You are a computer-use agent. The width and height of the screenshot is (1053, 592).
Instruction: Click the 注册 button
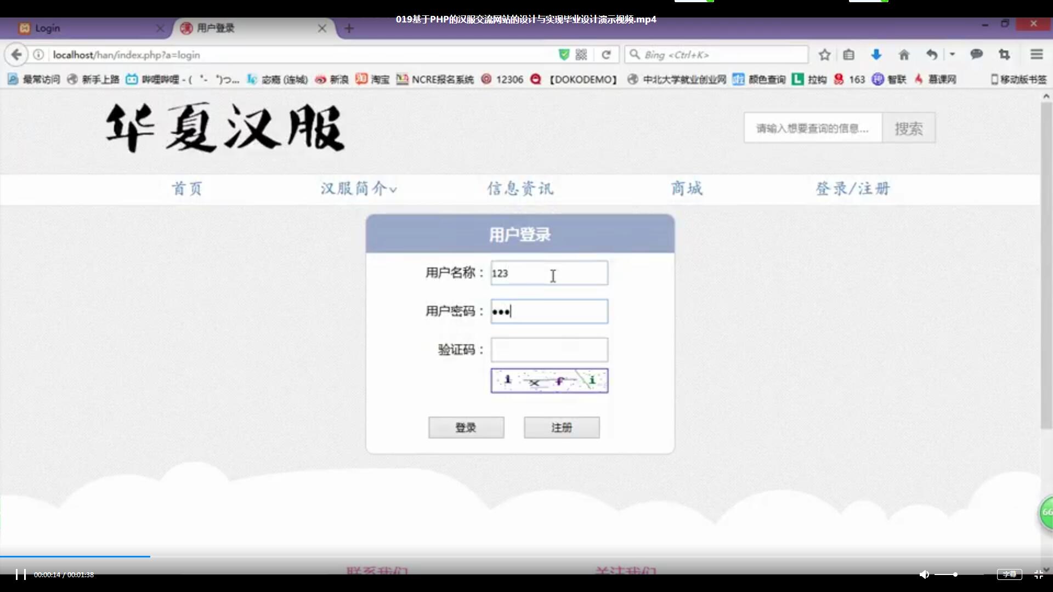pyautogui.click(x=562, y=428)
